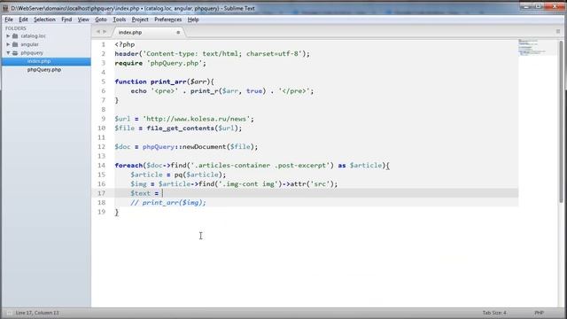
Task: Open the Goto menu
Action: (100, 19)
